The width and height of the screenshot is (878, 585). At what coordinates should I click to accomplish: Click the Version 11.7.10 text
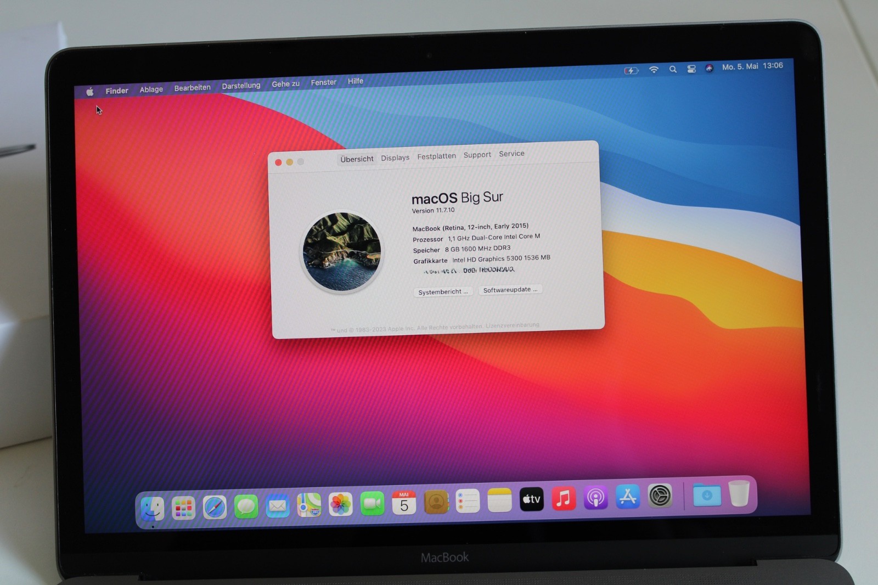433,210
